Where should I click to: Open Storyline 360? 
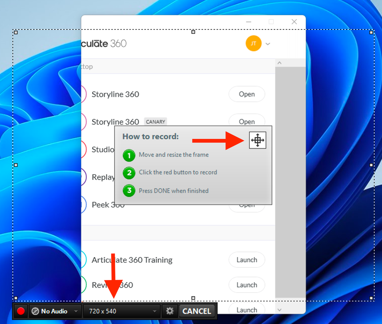(x=247, y=94)
